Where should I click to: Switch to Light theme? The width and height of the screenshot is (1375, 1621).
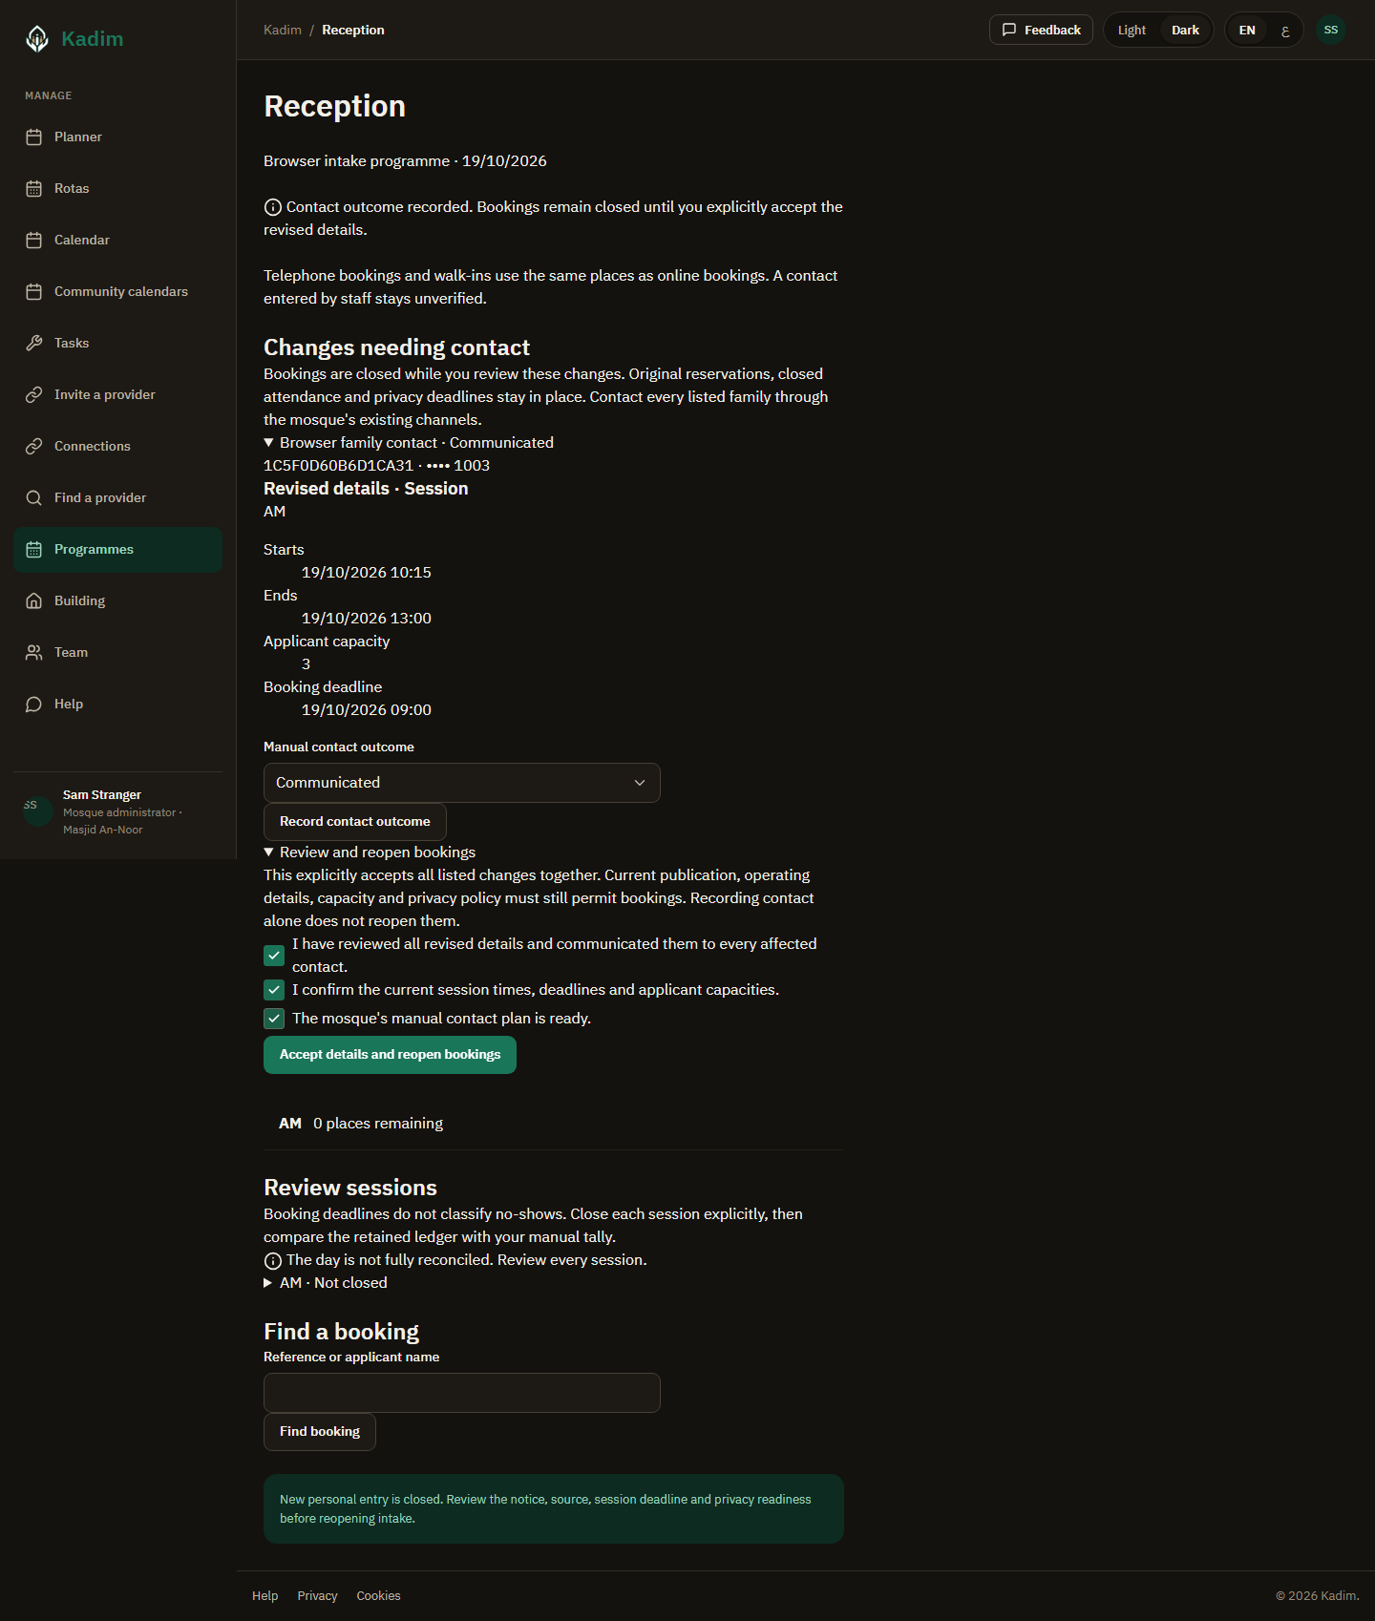pyautogui.click(x=1132, y=30)
